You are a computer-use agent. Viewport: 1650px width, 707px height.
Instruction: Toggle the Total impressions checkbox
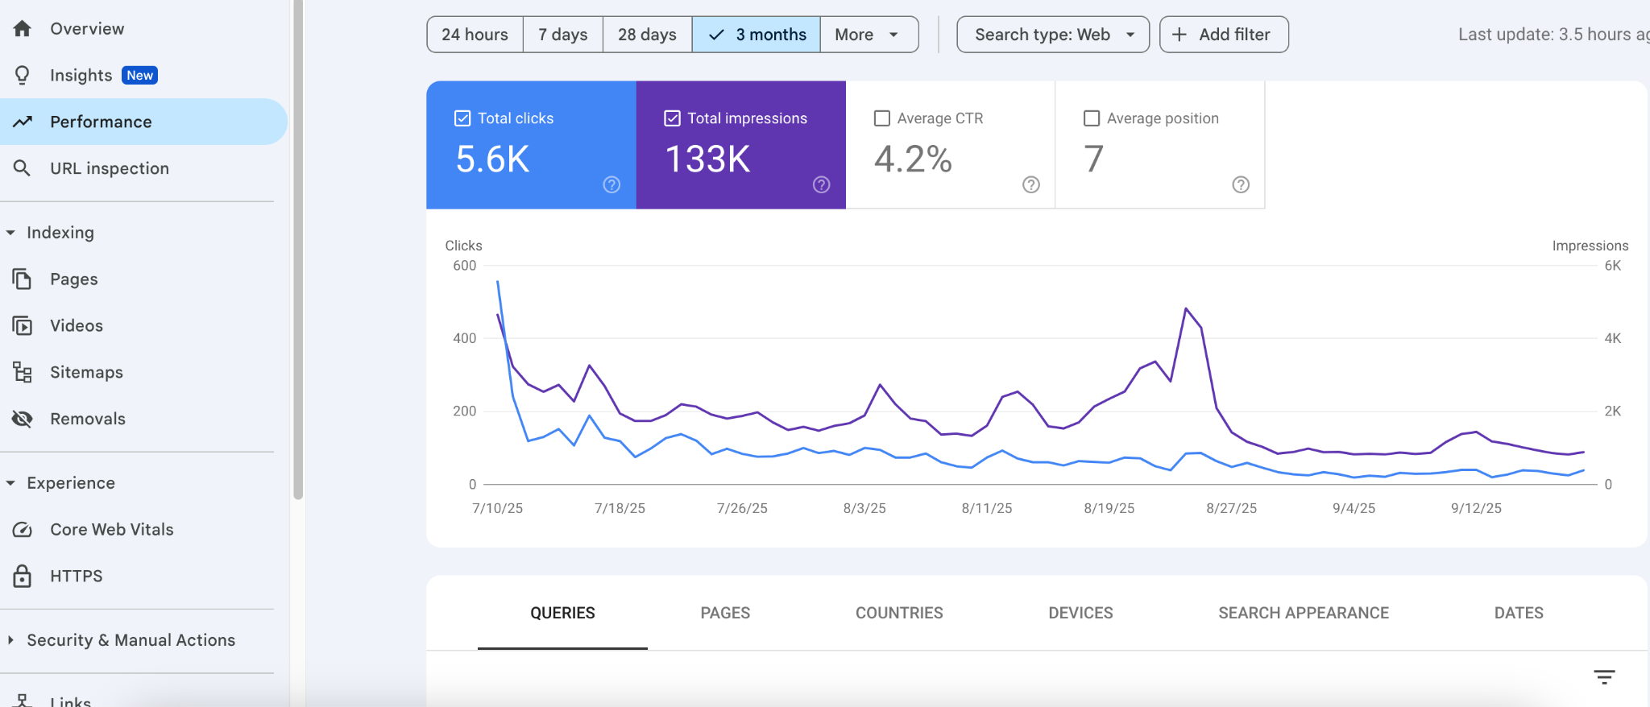click(x=672, y=118)
